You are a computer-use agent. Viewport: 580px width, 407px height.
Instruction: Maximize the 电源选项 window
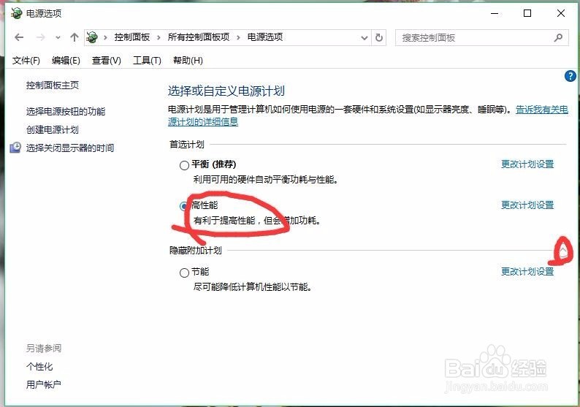click(x=527, y=13)
